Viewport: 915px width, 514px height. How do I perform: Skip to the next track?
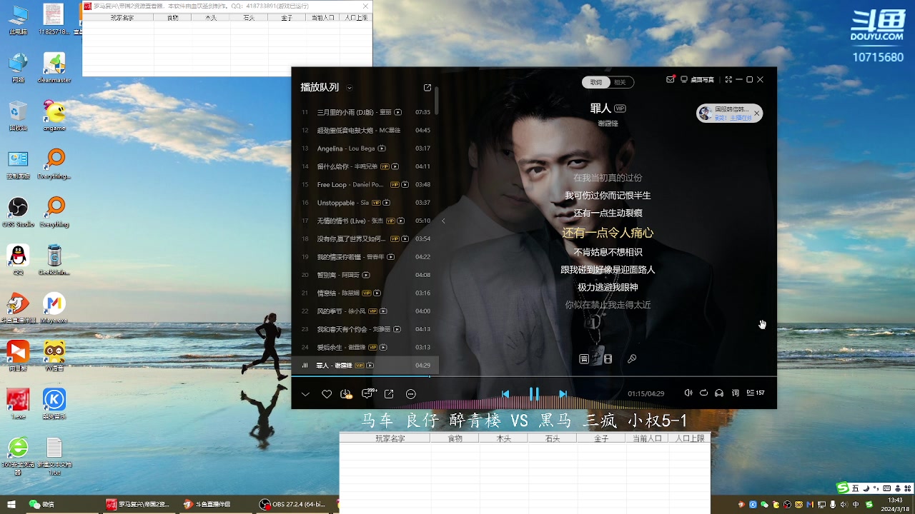coord(563,394)
